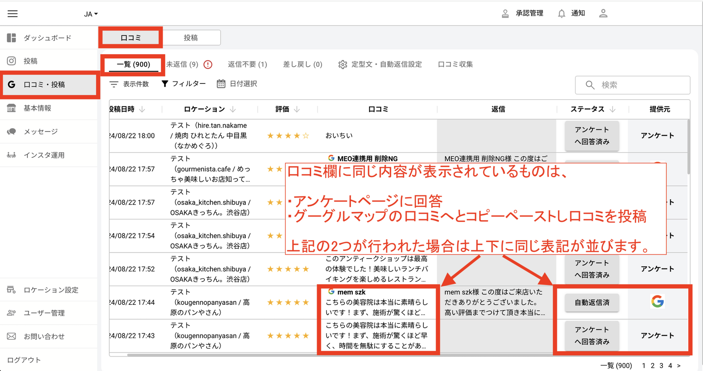Sort by 評価 column arrow
The width and height of the screenshot is (703, 371).
click(x=297, y=109)
